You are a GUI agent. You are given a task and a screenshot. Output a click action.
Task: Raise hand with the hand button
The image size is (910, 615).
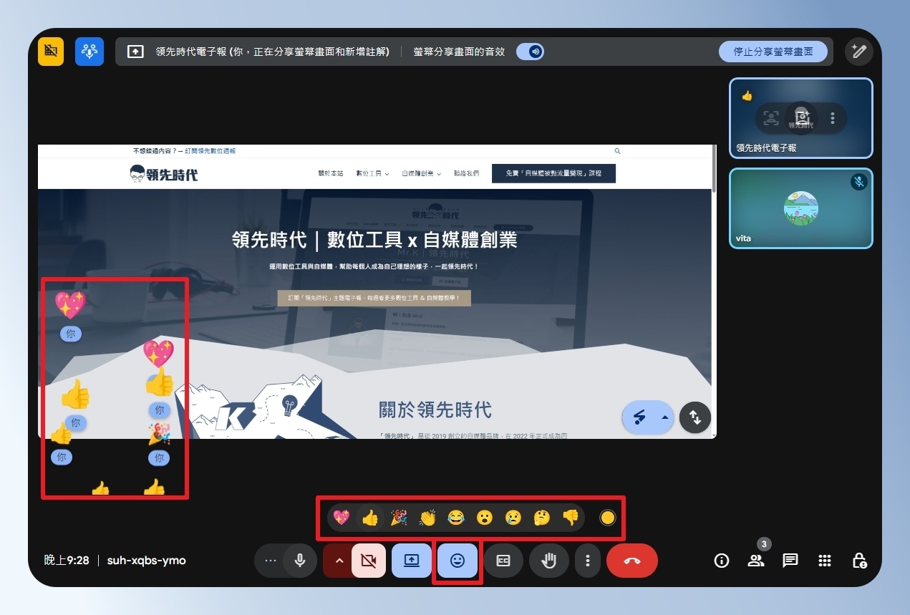[x=549, y=561]
